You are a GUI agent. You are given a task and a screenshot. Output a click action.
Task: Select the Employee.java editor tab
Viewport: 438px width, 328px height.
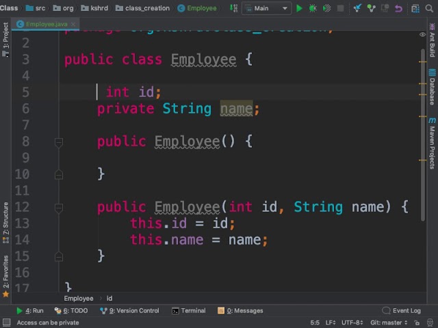[46, 25]
